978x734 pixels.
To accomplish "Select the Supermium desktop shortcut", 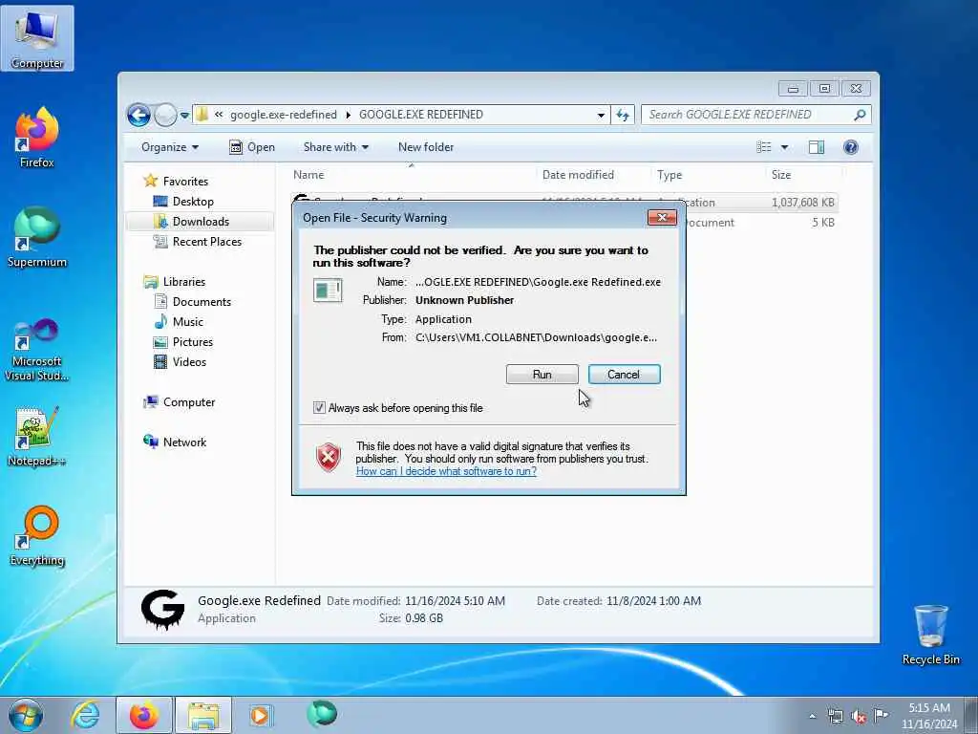I will pyautogui.click(x=37, y=237).
